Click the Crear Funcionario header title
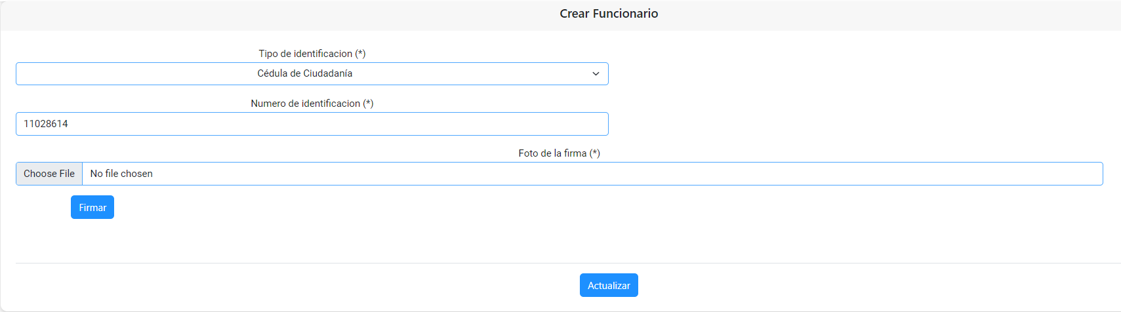The height and width of the screenshot is (312, 1121). point(609,14)
